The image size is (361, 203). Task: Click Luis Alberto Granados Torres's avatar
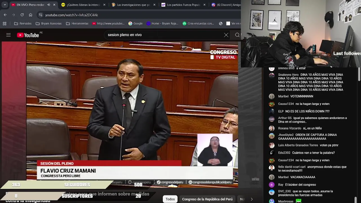click(272, 145)
